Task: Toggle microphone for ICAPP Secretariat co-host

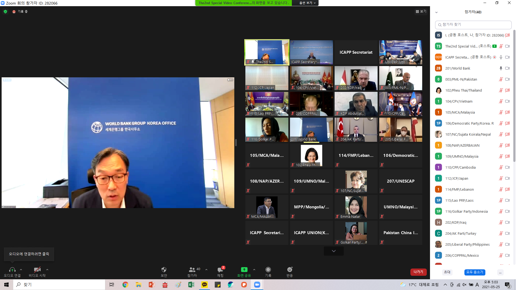Action: pos(501,57)
